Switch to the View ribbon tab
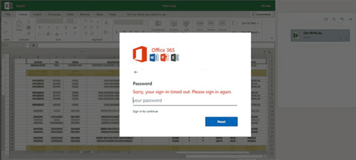 pos(99,15)
